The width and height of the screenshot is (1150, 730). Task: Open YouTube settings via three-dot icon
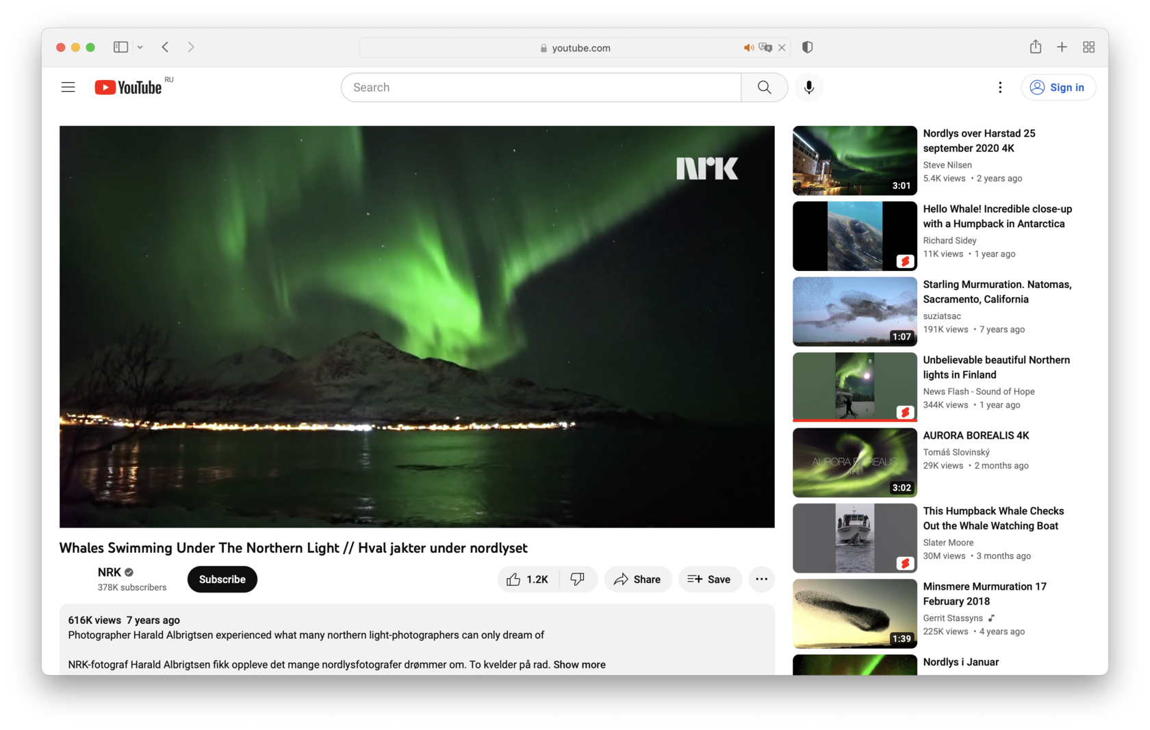tap(1000, 87)
